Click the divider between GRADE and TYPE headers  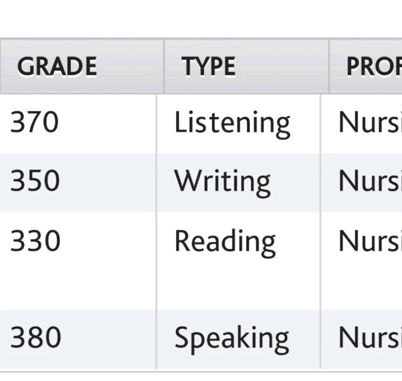pyautogui.click(x=164, y=67)
